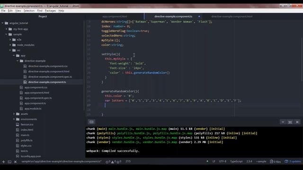Collapse the directive-example folder
Image resolution: width=303 pixels, height=170 pixels.
18,61
